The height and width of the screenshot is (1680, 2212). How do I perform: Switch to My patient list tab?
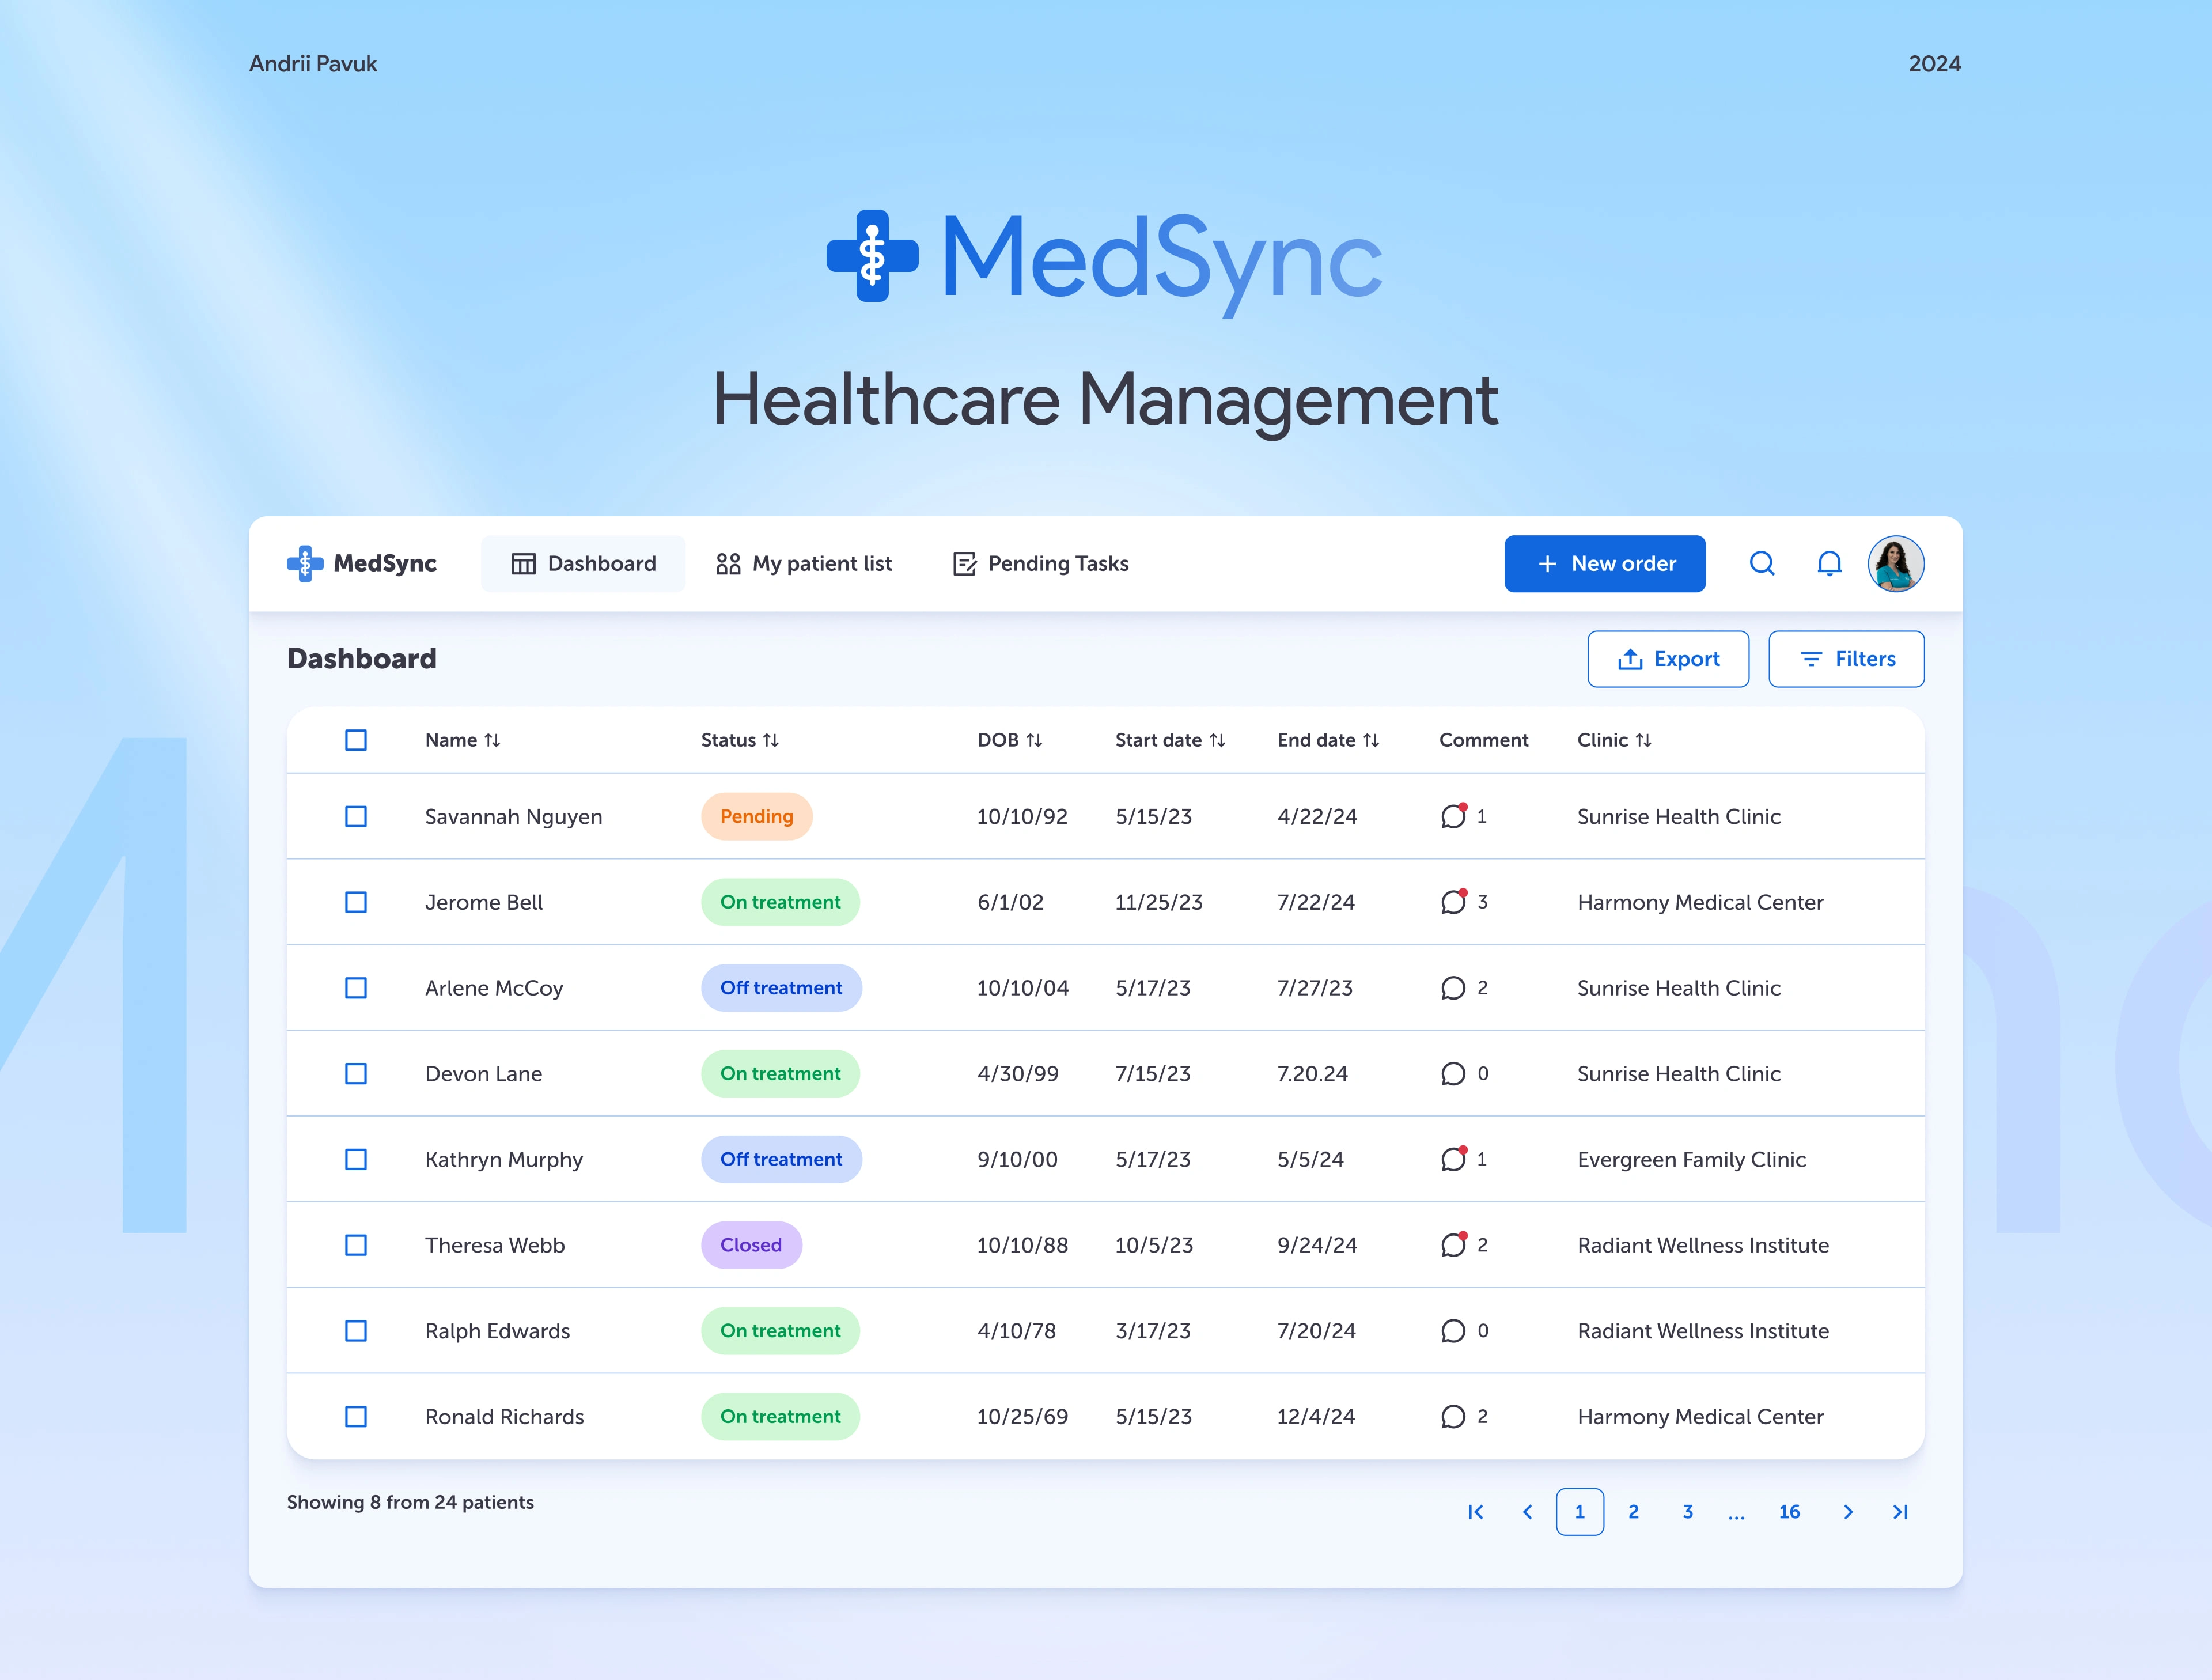click(x=804, y=564)
